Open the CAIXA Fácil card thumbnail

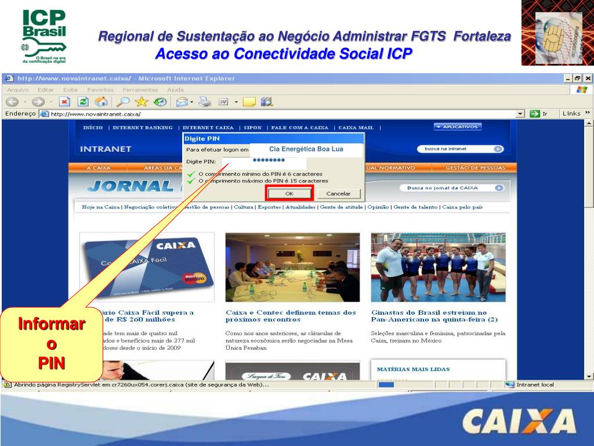tap(147, 267)
